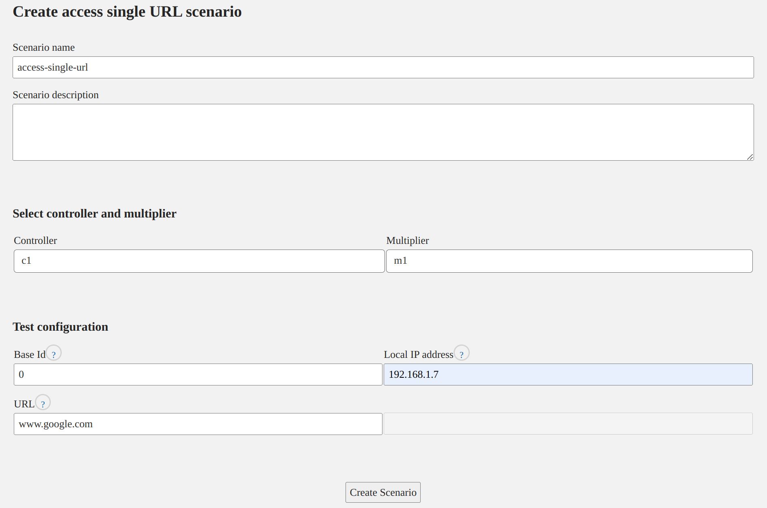Focus the URL field with www.google.com
767x508 pixels.
198,424
